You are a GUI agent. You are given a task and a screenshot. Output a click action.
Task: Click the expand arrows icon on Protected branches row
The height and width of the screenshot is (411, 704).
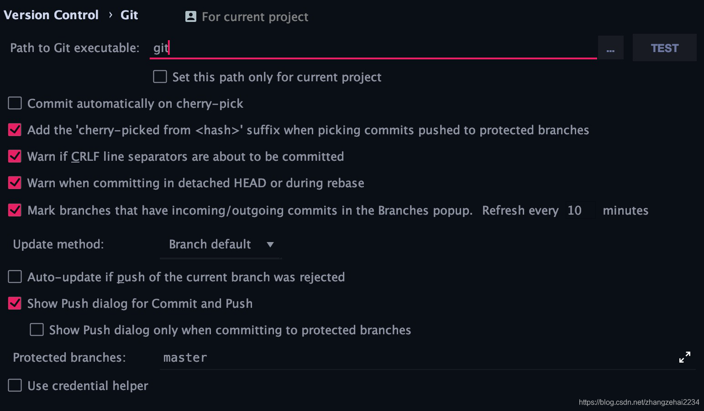click(685, 358)
